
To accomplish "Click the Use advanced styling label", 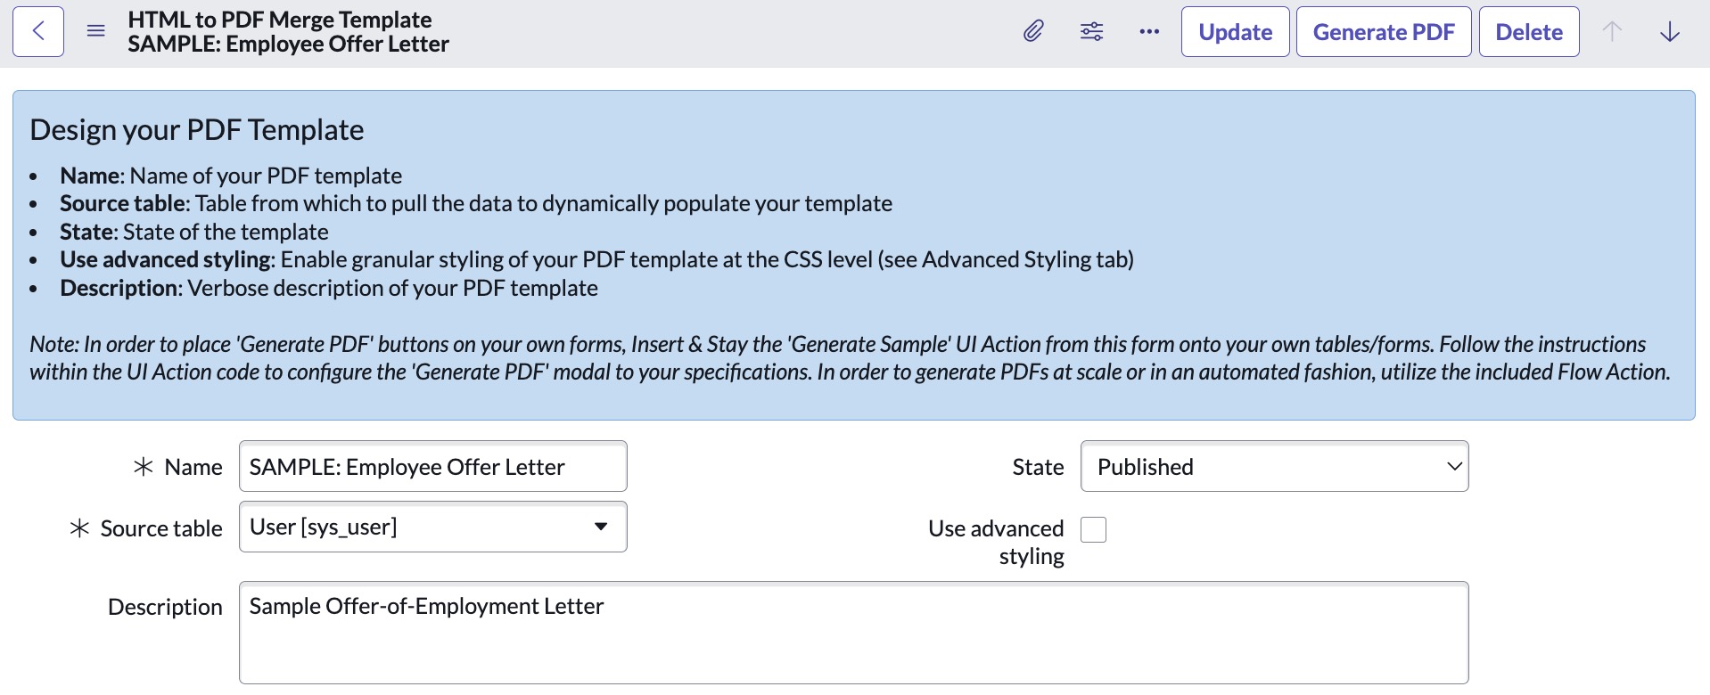I will pos(996,542).
